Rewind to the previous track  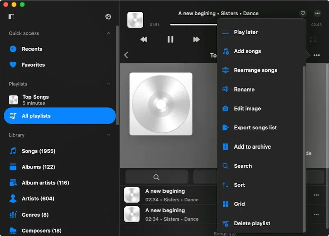[x=144, y=39]
